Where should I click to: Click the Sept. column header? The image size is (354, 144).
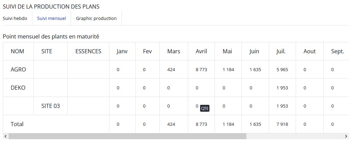(x=338, y=51)
